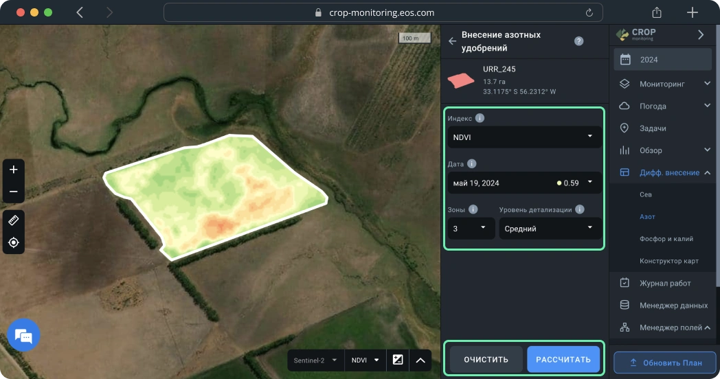Zoom out of the map
720x379 pixels.
tap(14, 192)
